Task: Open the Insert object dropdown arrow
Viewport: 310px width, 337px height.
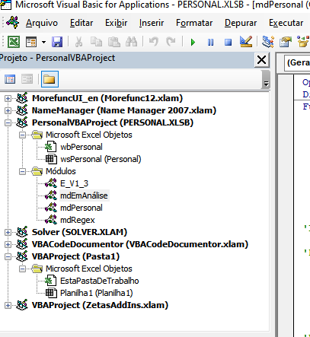Action: coord(43,42)
